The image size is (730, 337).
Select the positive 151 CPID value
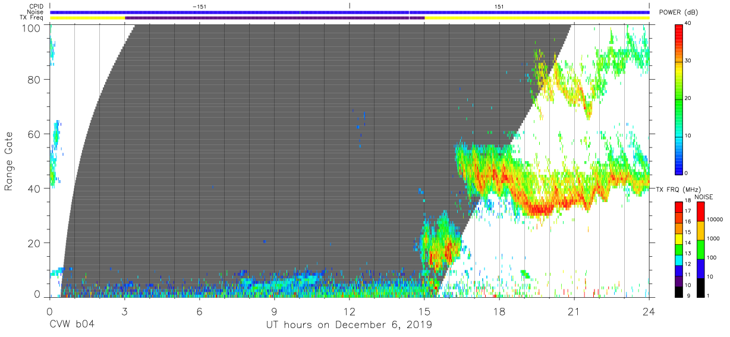(499, 6)
